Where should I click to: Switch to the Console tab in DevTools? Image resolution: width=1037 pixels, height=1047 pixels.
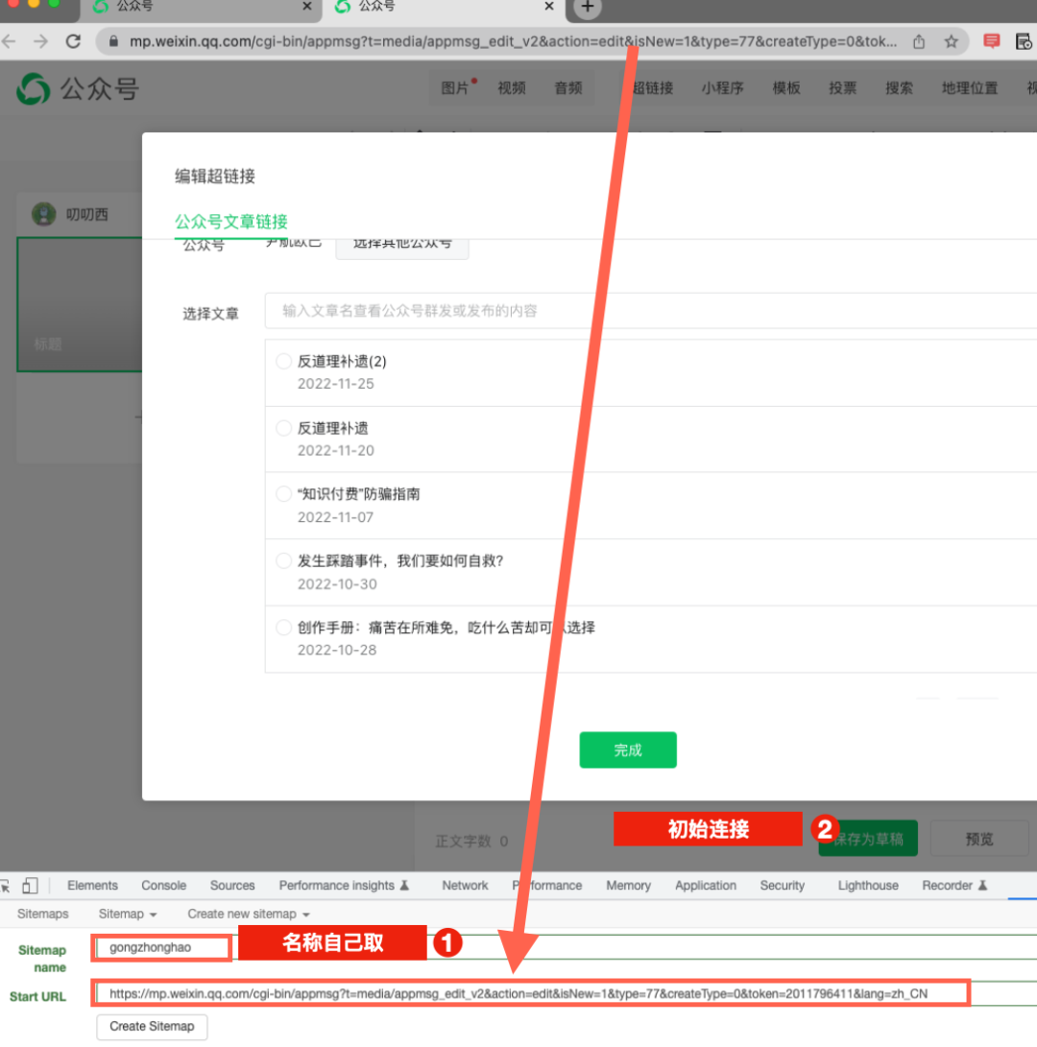[x=163, y=886]
